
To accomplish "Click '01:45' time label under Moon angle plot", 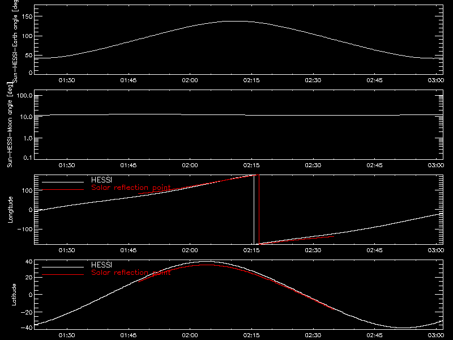I will pyautogui.click(x=129, y=165).
